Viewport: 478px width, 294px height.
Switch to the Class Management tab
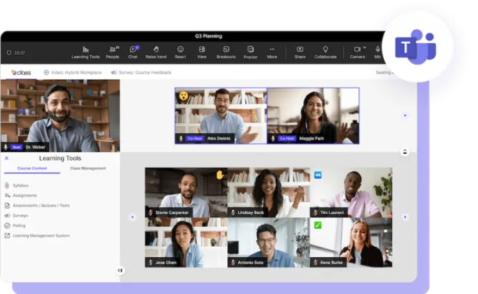coord(88,168)
